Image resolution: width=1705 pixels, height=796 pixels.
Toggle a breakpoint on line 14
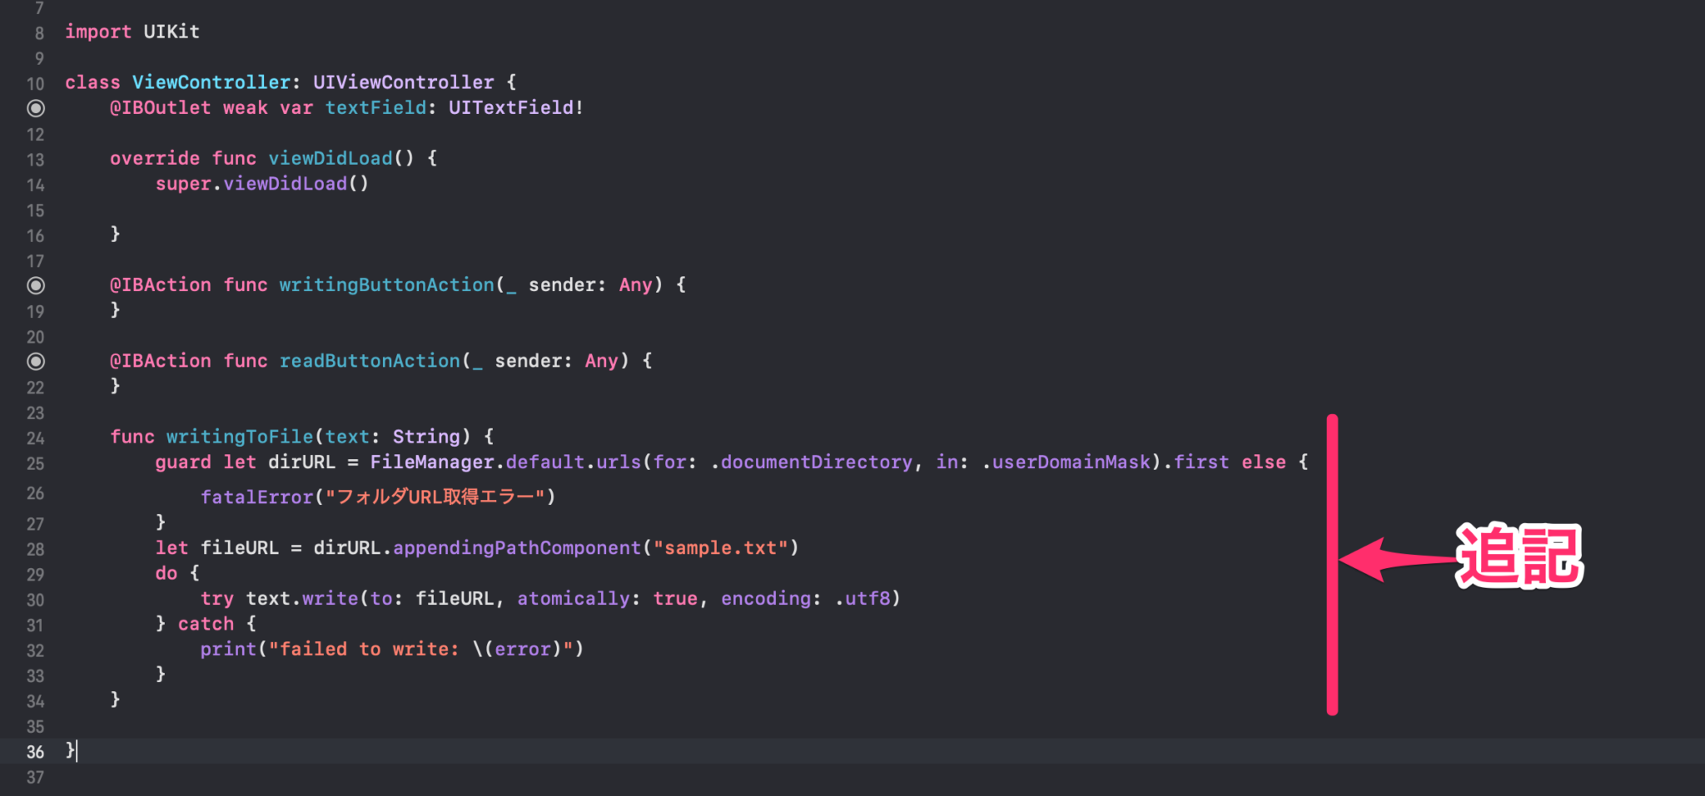click(x=35, y=185)
